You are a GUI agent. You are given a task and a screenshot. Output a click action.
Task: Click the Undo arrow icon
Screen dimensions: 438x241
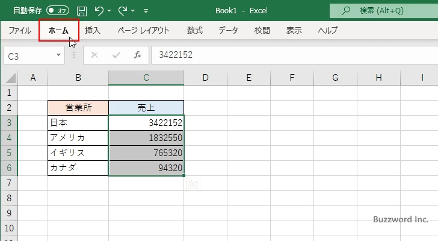(99, 11)
